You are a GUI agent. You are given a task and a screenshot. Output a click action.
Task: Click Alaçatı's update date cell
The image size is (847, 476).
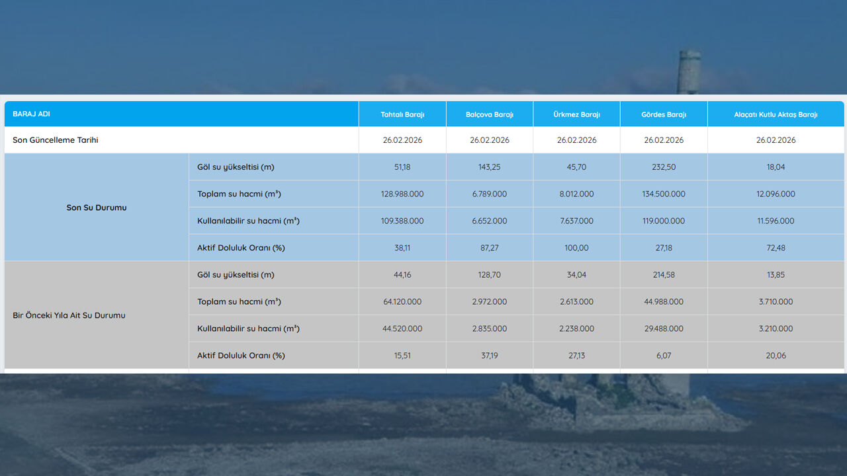pos(776,140)
